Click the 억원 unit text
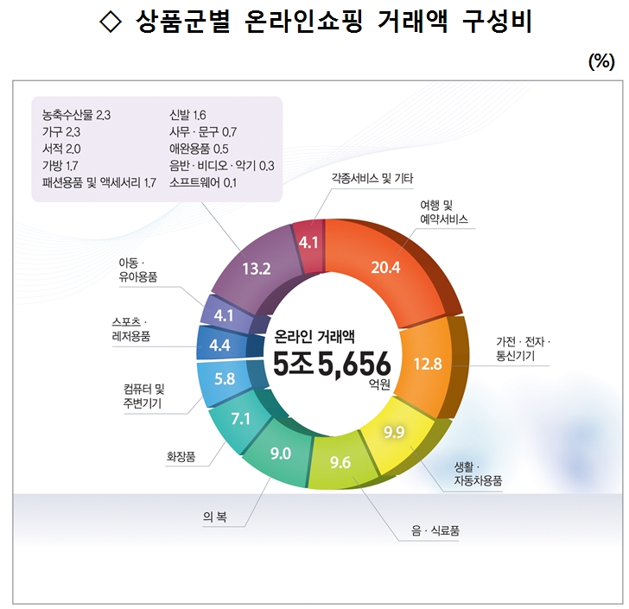 click(379, 384)
